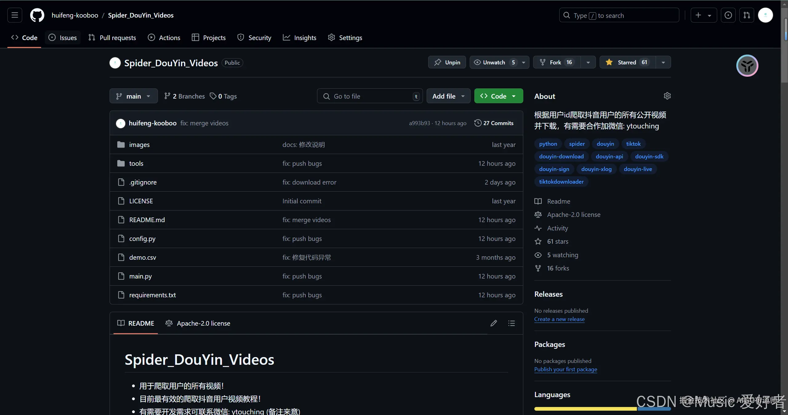788x415 pixels.
Task: Expand the green Code dropdown
Action: (498, 96)
